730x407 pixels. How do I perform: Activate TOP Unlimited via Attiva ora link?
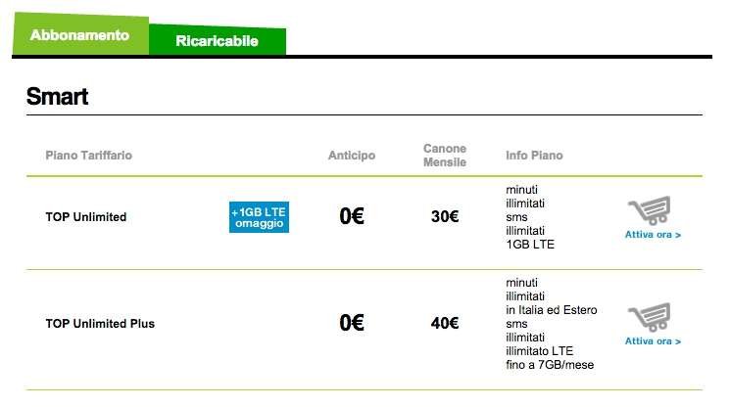[653, 235]
